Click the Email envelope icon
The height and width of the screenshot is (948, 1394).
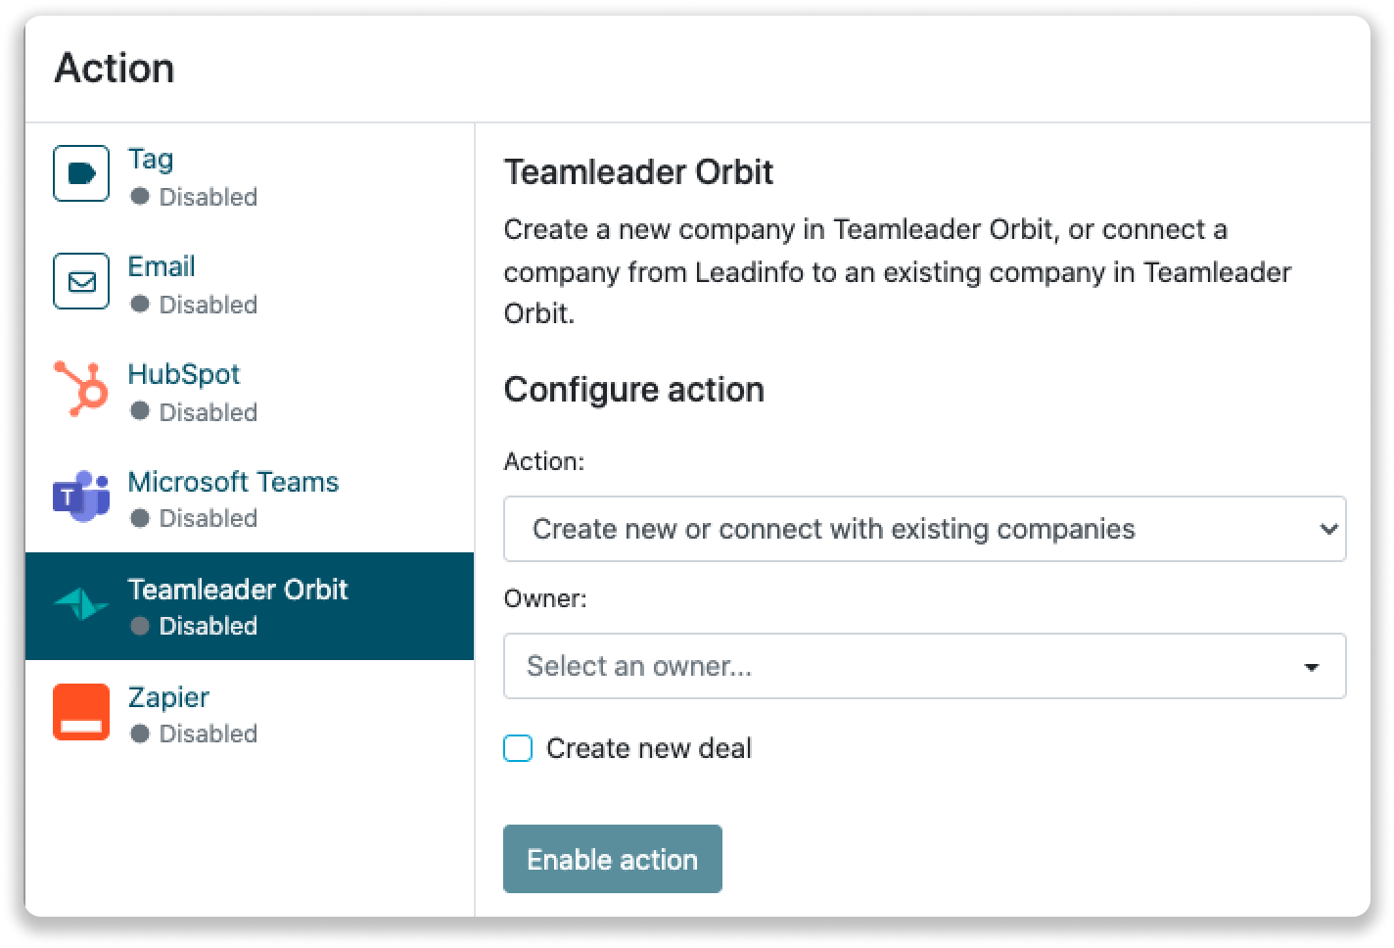click(x=79, y=281)
